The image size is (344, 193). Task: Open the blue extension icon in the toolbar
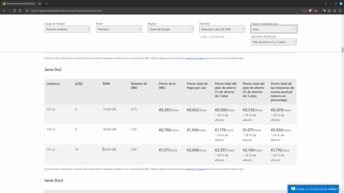(324, 11)
